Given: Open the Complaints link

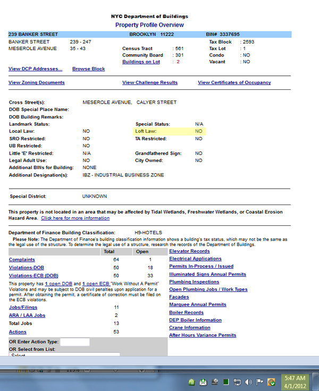Looking at the screenshot, I should click(22, 260).
